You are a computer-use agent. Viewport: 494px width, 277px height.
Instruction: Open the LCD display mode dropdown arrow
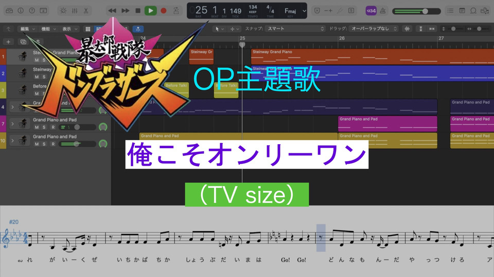304,11
